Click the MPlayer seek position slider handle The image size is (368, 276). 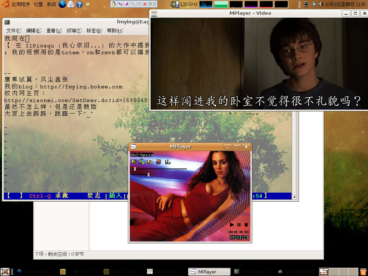135,169
